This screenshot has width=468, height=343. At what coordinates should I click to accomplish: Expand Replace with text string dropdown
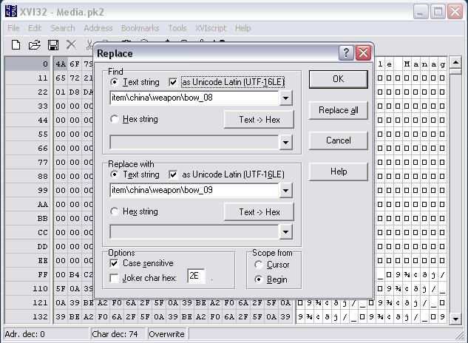tap(285, 191)
